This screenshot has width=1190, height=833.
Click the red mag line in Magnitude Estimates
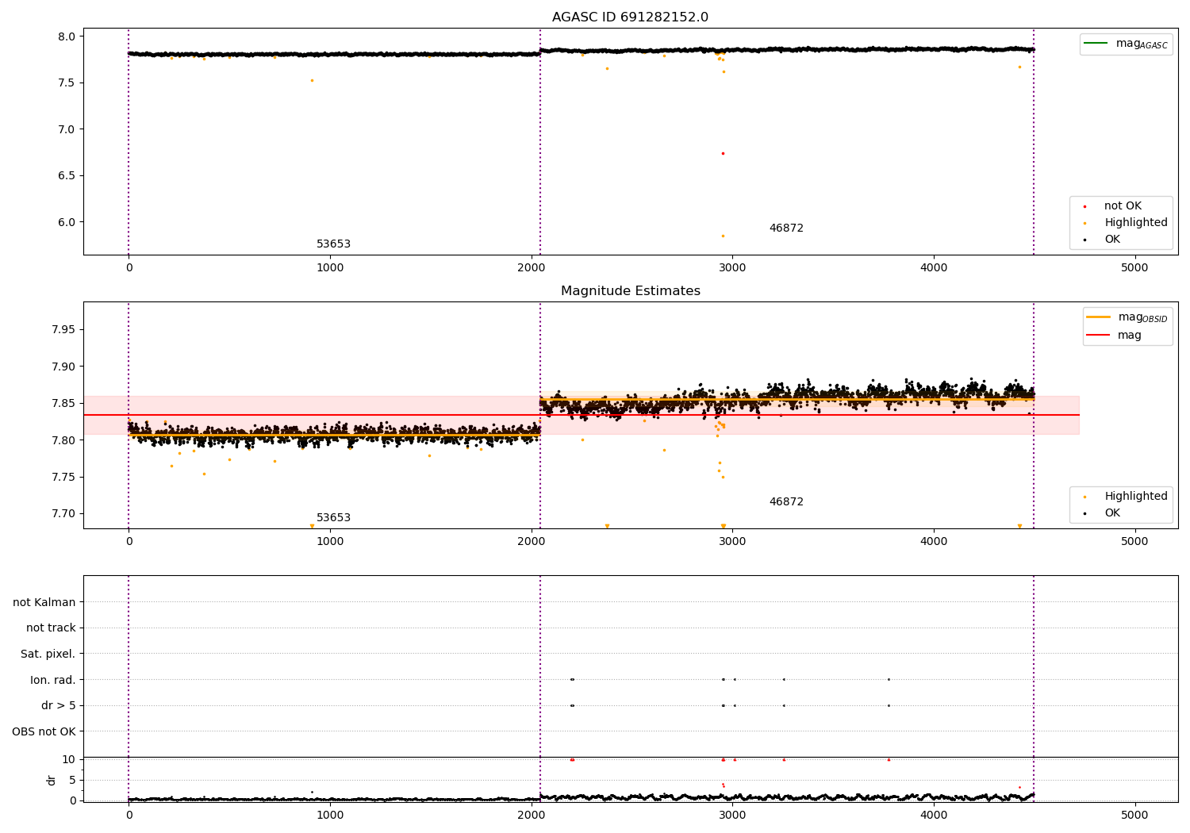[581, 415]
